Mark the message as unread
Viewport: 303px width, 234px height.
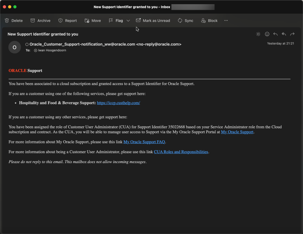point(153,20)
